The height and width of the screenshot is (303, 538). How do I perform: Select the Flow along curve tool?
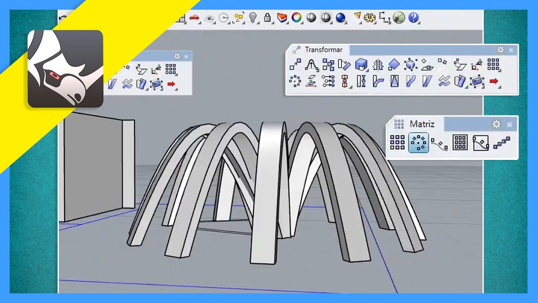click(x=411, y=81)
